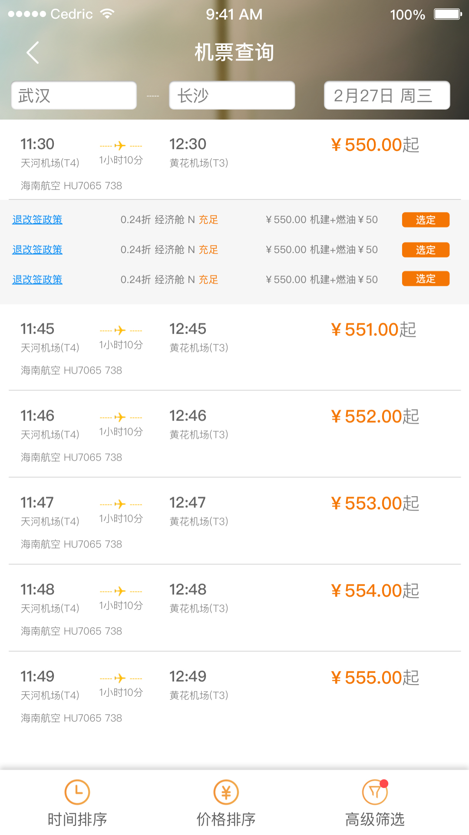Screen dimensions: 469x835
Task: Tap the airplane icon on the 11:45 flight
Action: [120, 331]
